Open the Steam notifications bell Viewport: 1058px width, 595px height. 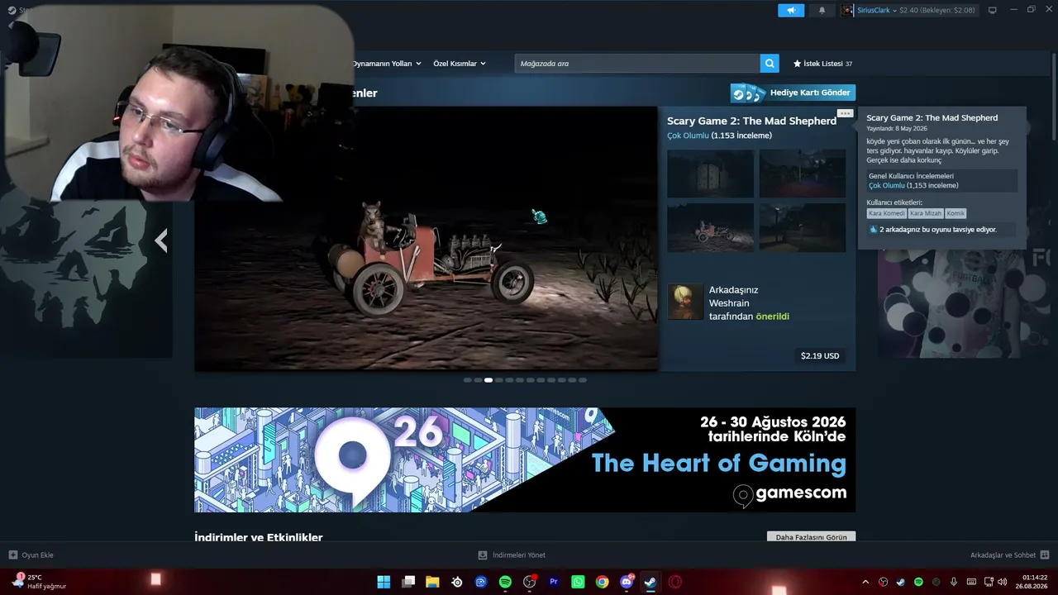click(822, 10)
